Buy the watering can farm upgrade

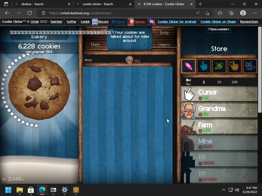click(x=219, y=66)
